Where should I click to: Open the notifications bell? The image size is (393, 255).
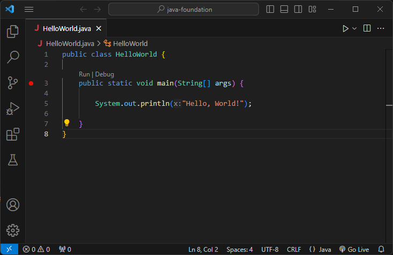(x=381, y=249)
